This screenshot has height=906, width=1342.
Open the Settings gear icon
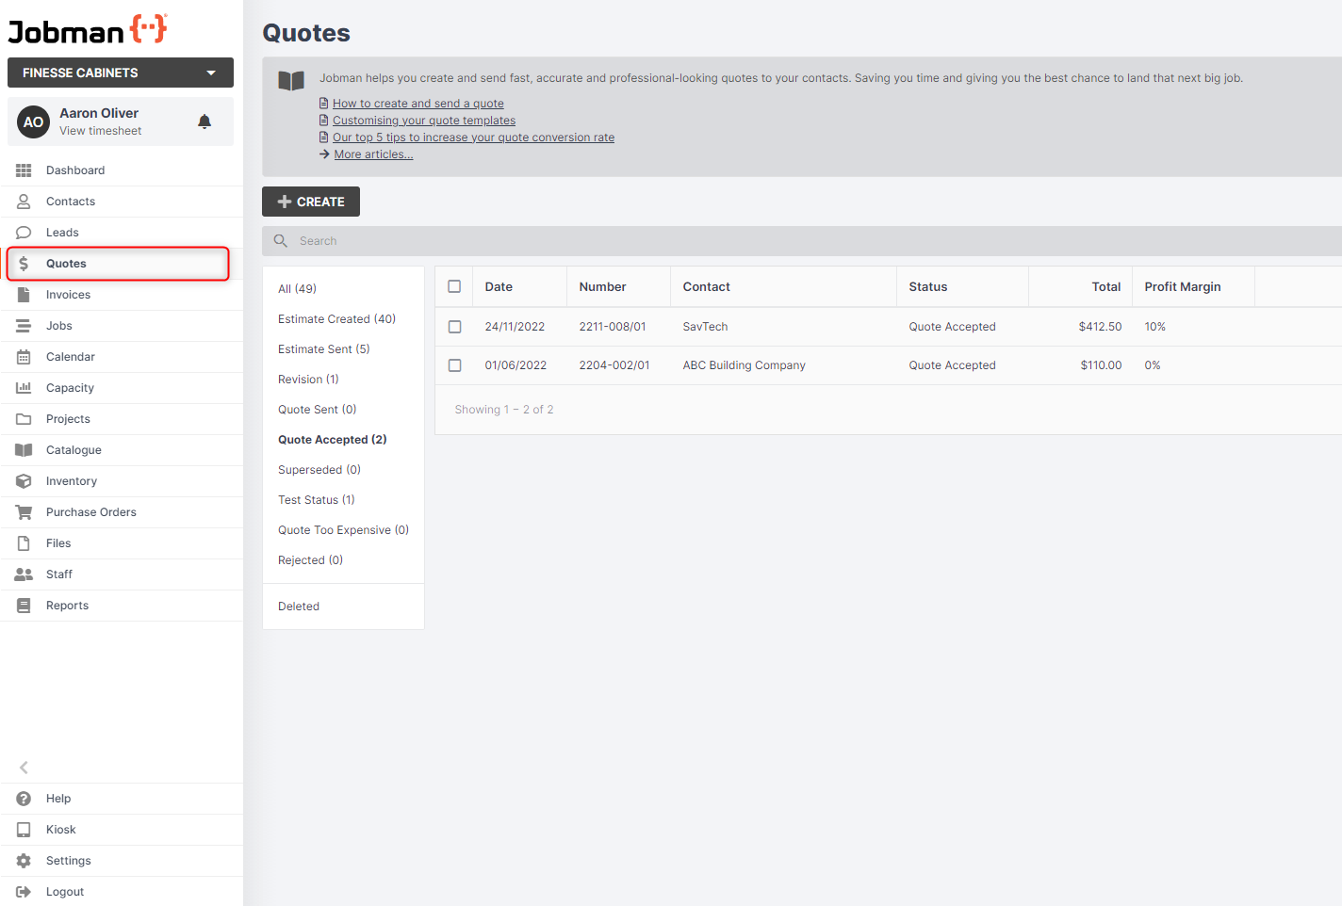click(x=23, y=860)
